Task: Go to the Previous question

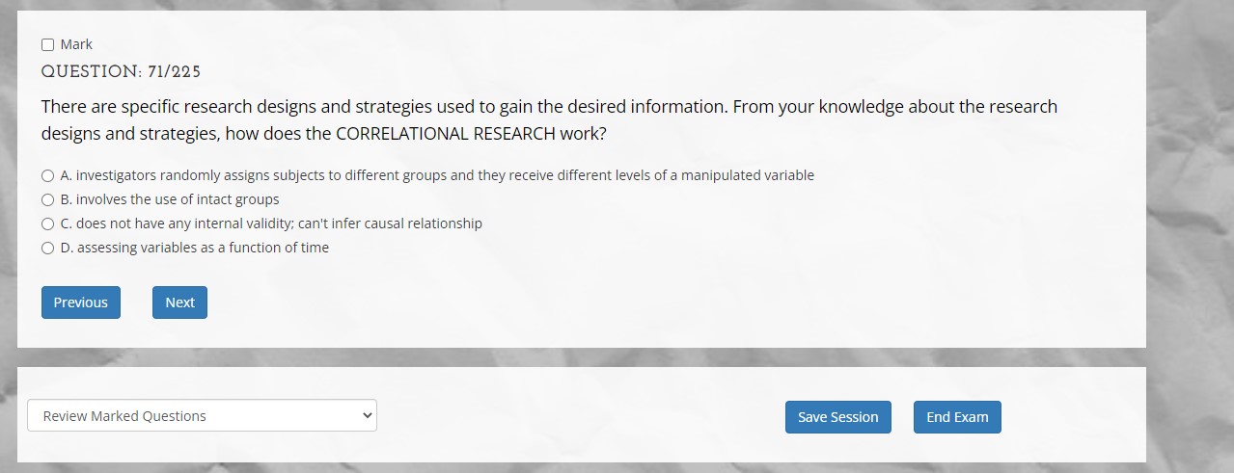Action: (81, 302)
